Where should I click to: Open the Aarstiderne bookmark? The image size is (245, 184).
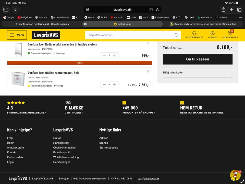(205, 17)
